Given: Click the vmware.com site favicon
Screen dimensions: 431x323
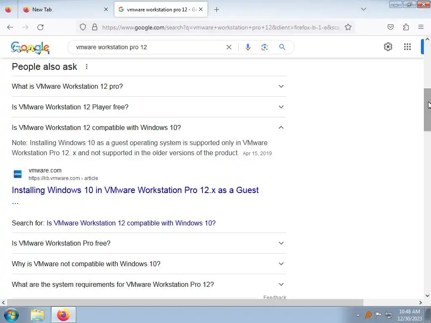Looking at the screenshot, I should click(18, 174).
